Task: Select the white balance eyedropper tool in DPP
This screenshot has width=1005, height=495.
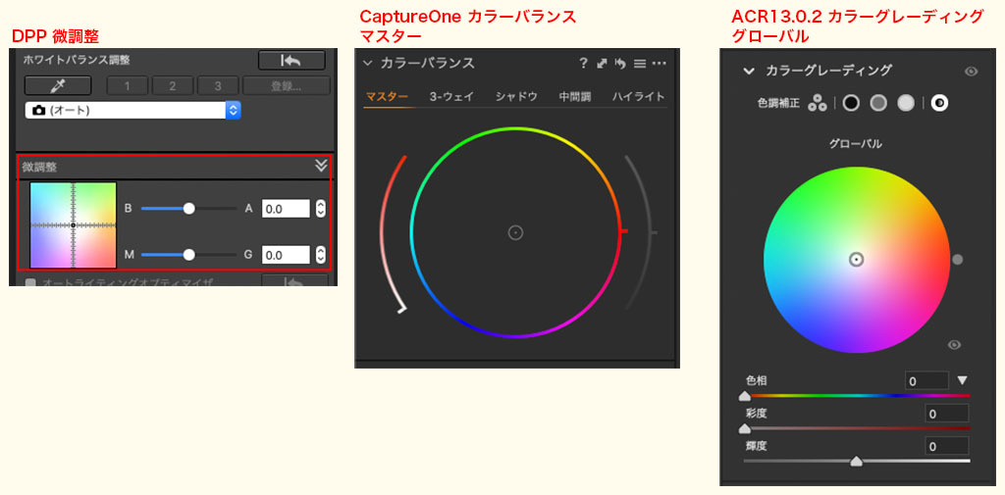Action: pos(58,85)
